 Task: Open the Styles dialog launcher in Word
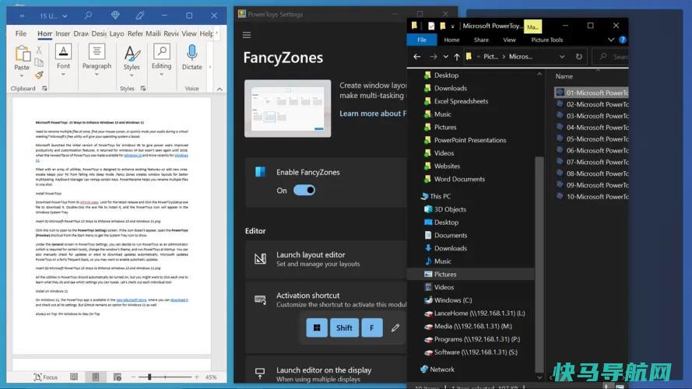[143, 89]
